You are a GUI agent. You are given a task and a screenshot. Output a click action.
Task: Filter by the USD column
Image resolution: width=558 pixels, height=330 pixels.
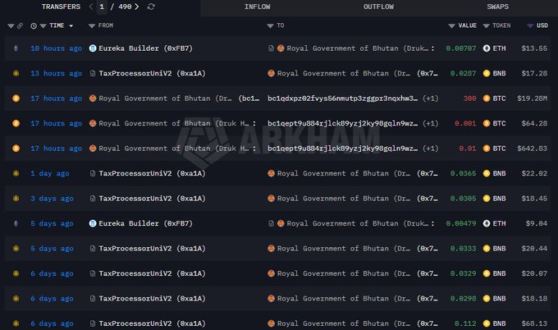coord(530,25)
